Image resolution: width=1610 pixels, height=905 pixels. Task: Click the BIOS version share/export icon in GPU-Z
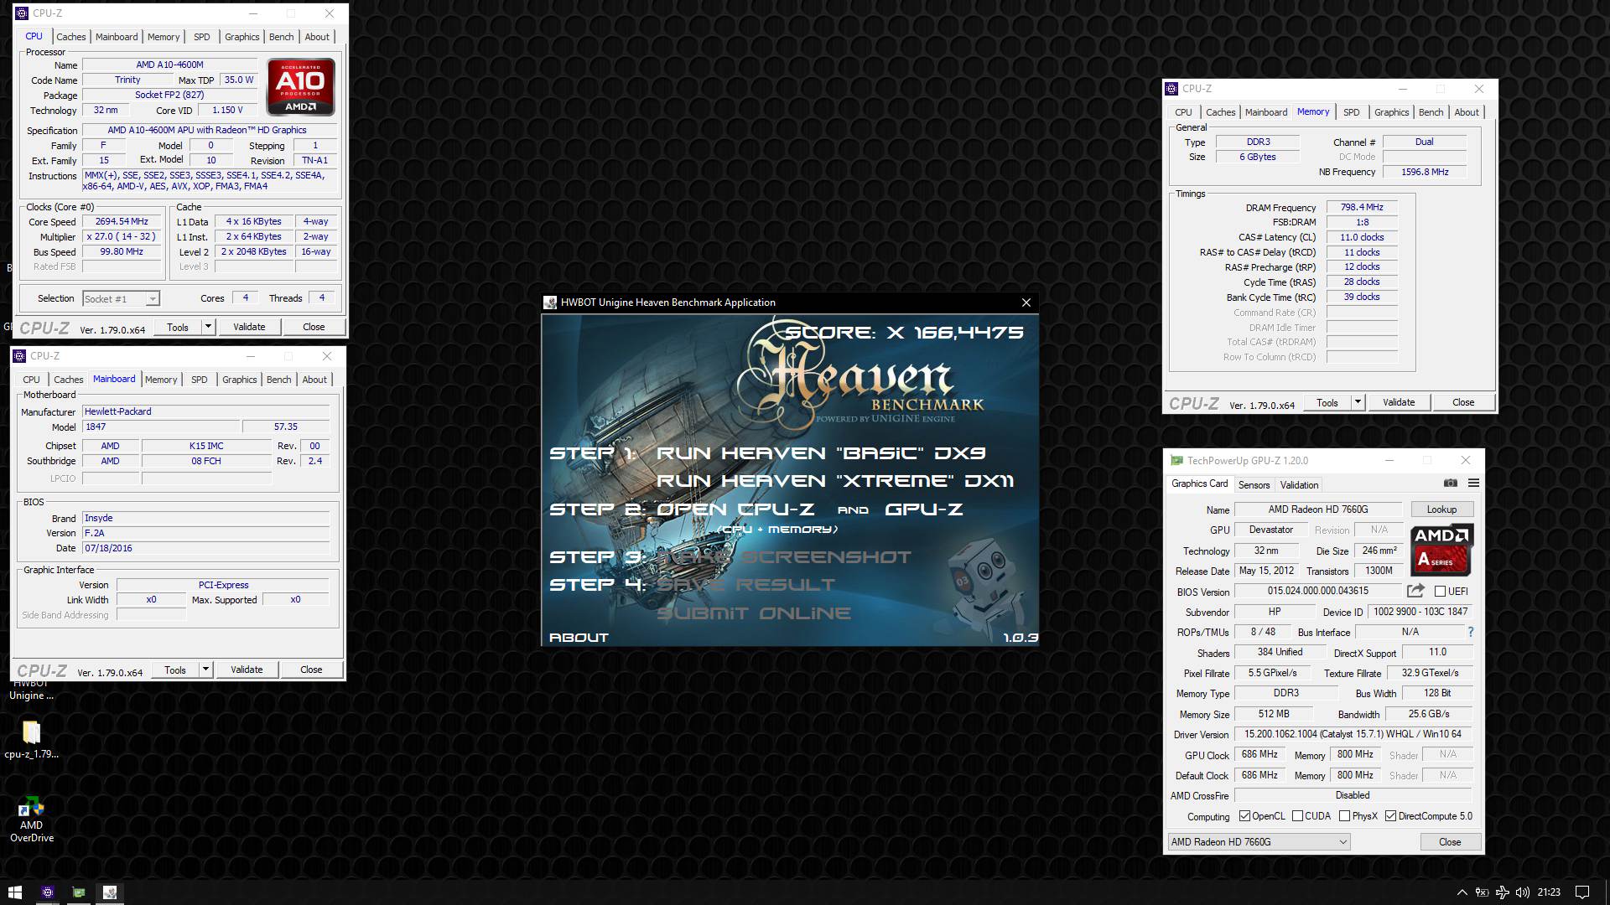pos(1416,591)
